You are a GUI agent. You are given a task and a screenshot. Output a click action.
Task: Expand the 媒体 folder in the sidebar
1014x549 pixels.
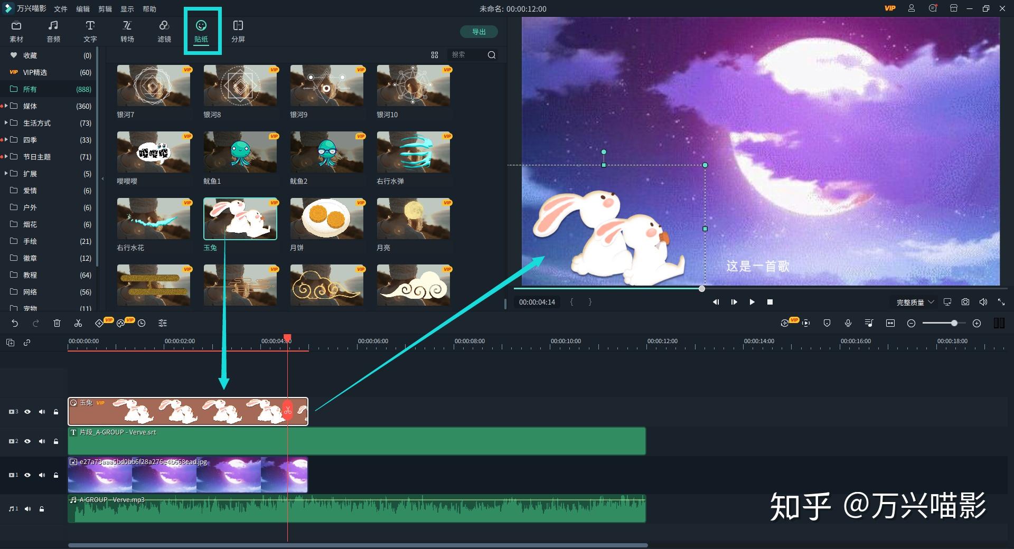pyautogui.click(x=6, y=106)
